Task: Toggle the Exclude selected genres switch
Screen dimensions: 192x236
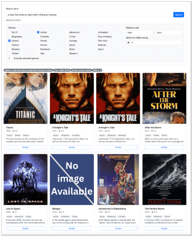Action: (10, 58)
